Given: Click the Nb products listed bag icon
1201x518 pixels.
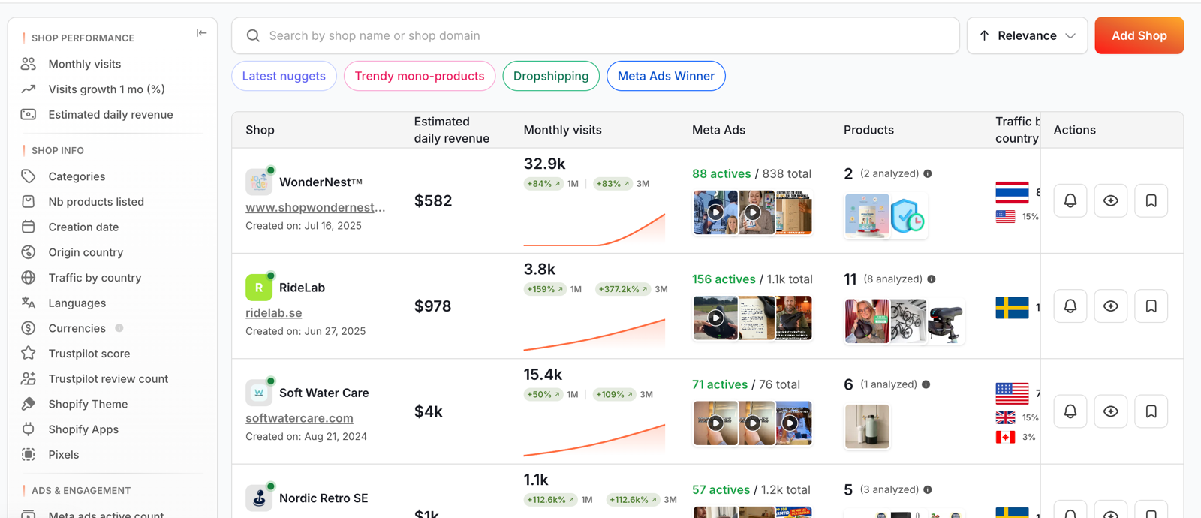Looking at the screenshot, I should click(29, 202).
